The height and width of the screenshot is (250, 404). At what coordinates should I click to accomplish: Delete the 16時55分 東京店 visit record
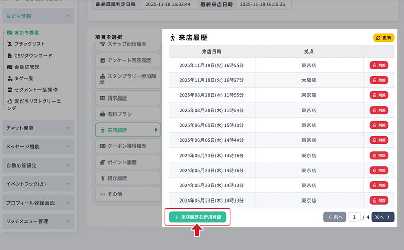click(379, 65)
